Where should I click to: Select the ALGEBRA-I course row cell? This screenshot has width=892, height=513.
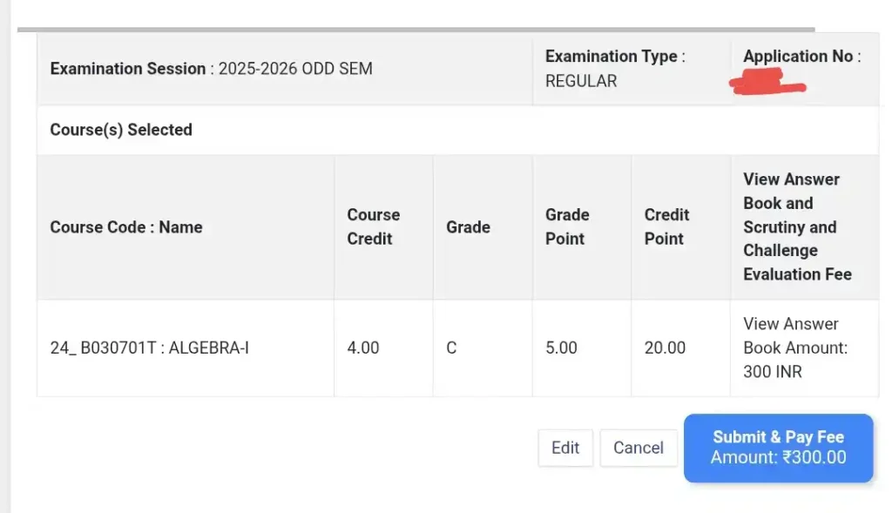150,348
